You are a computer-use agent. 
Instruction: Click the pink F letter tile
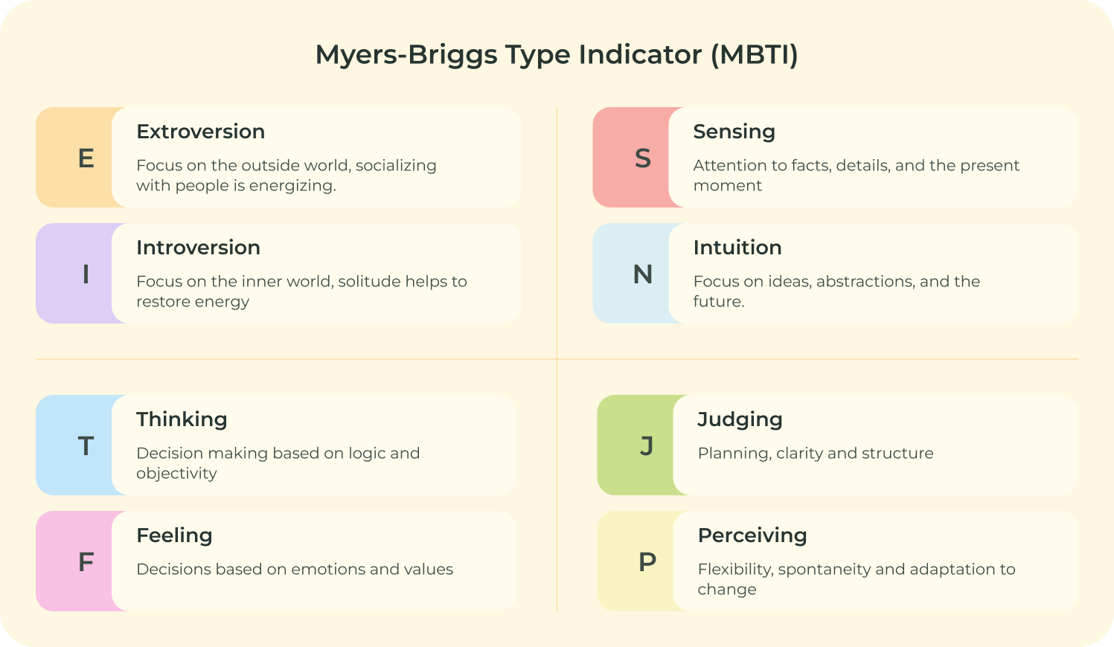click(74, 561)
